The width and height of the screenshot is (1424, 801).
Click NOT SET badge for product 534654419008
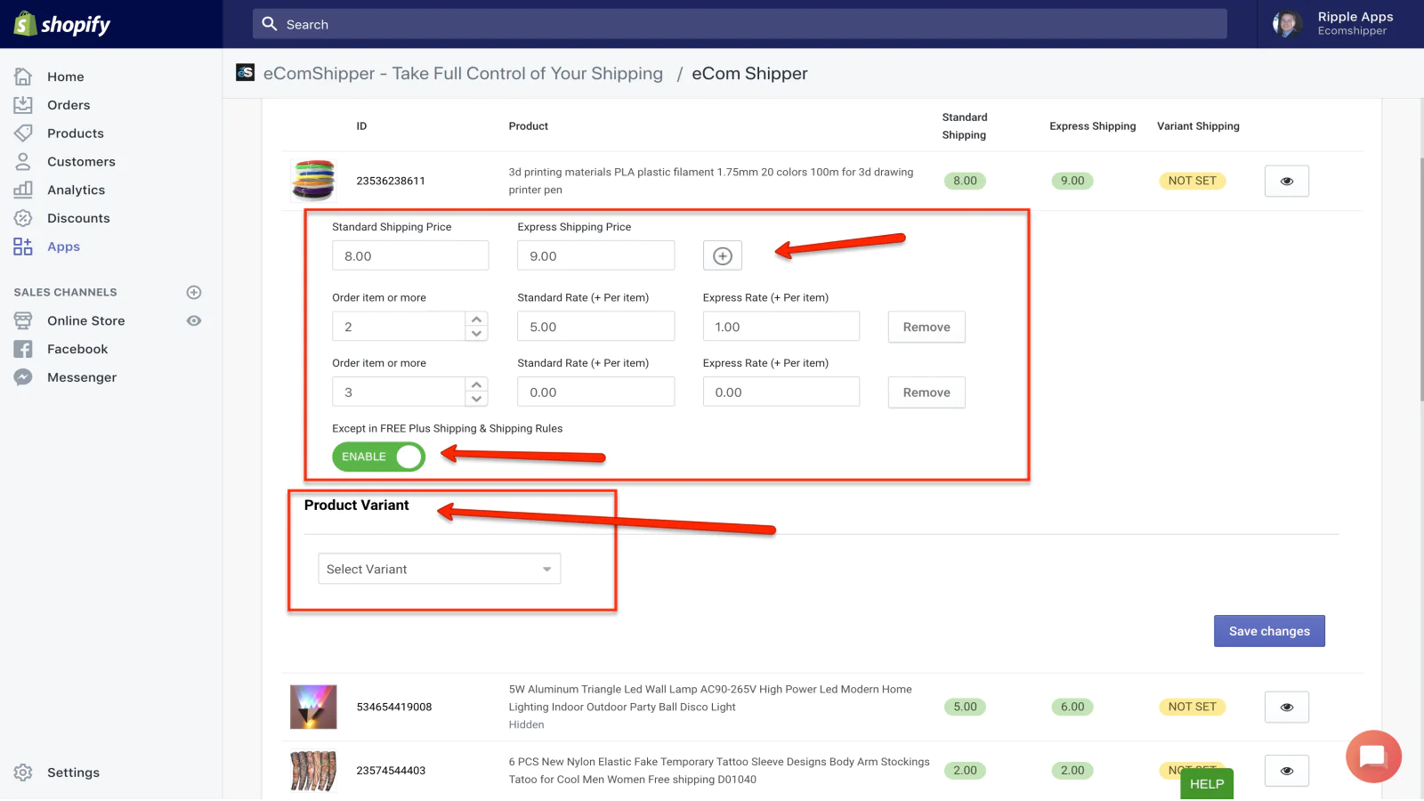coord(1193,707)
